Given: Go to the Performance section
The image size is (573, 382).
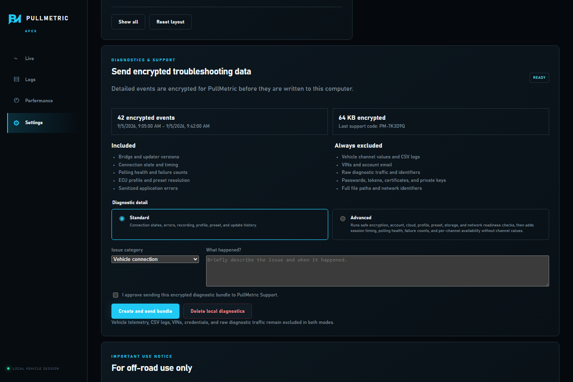Looking at the screenshot, I should [43, 101].
